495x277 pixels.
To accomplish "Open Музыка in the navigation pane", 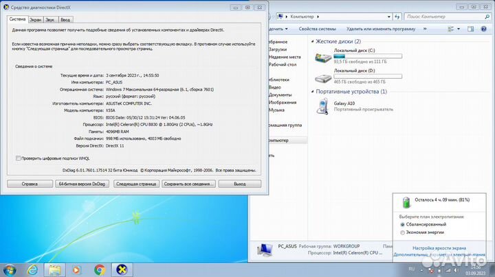I will (276, 110).
